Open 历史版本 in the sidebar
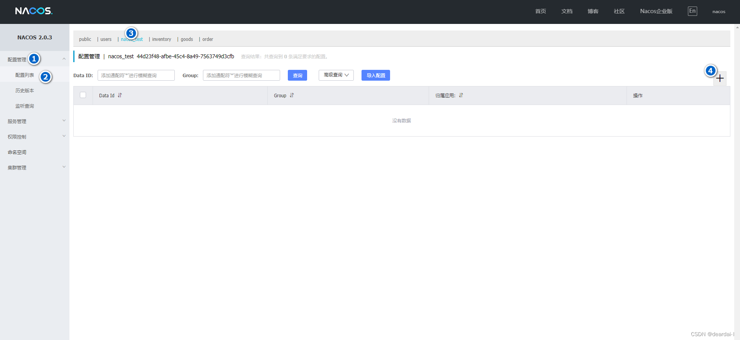Viewport: 740px width, 340px height. 25,90
